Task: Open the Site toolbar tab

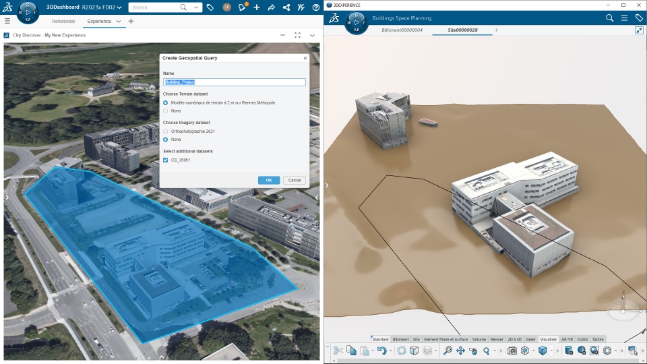Action: point(417,339)
